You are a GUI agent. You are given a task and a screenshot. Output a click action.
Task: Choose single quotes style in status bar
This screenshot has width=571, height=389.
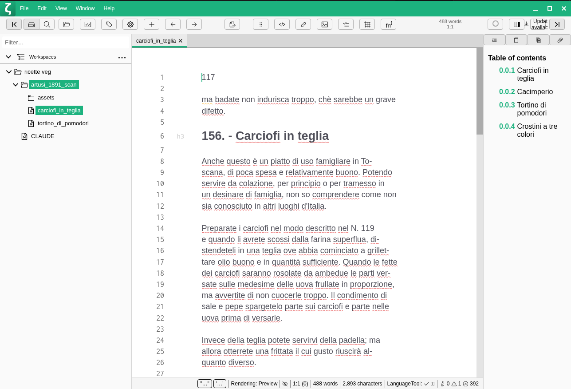pos(220,384)
